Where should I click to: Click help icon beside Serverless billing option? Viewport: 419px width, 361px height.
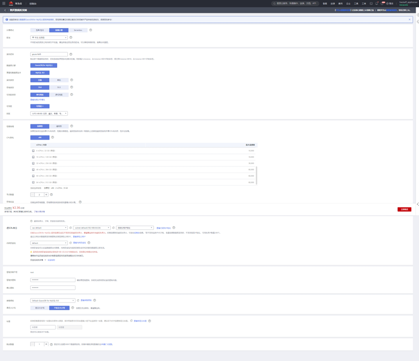[x=91, y=30]
